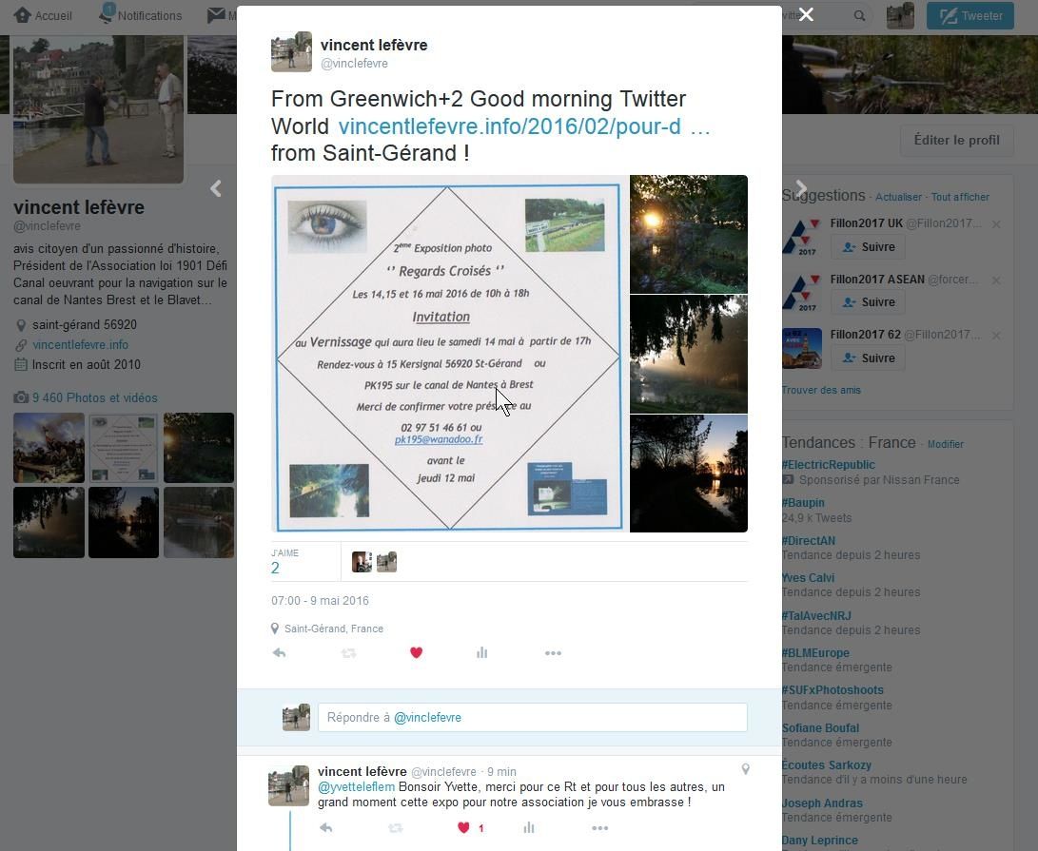Close the tweet overlay with the X
The image size is (1038, 851).
806,14
